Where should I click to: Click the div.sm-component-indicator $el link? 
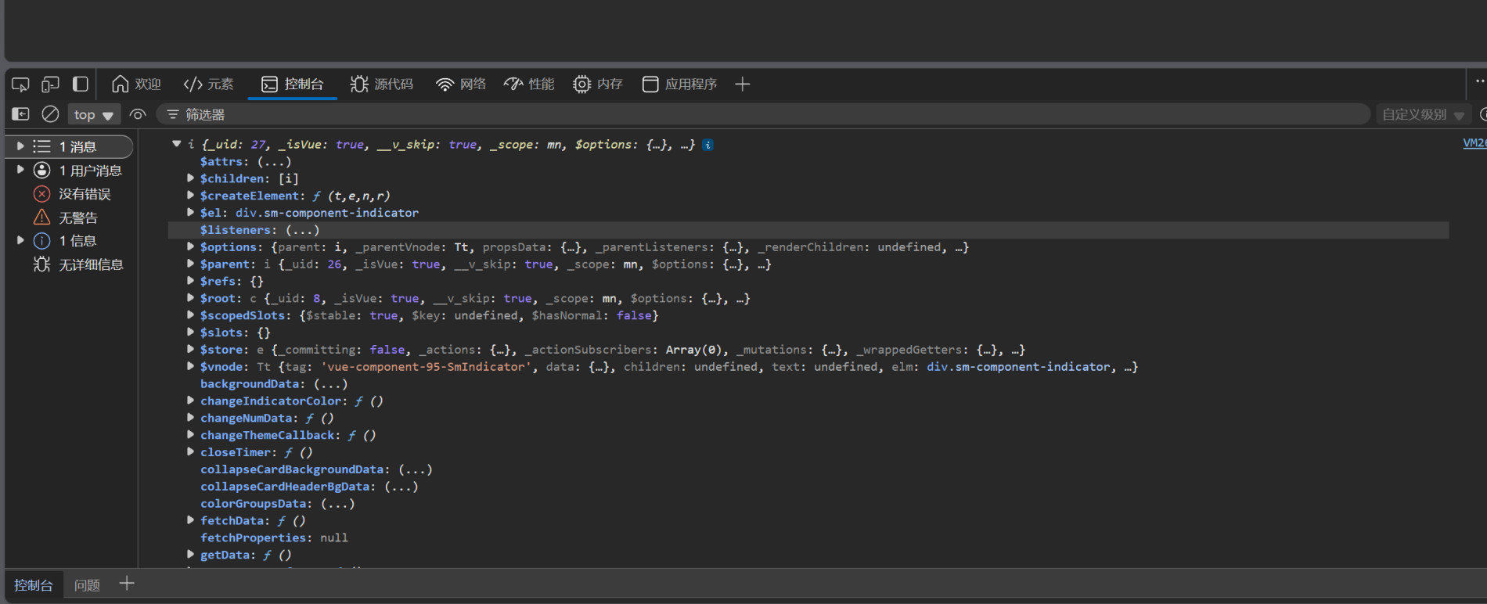tap(326, 213)
